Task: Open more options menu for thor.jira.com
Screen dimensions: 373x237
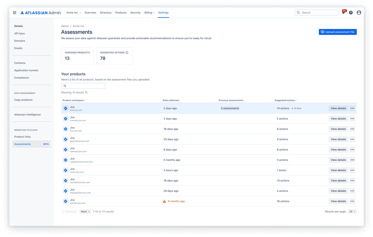Action: pos(352,129)
